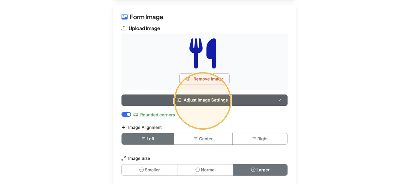Click the Form Image picture icon
Image resolution: width=403 pixels, height=184 pixels.
[x=124, y=17]
